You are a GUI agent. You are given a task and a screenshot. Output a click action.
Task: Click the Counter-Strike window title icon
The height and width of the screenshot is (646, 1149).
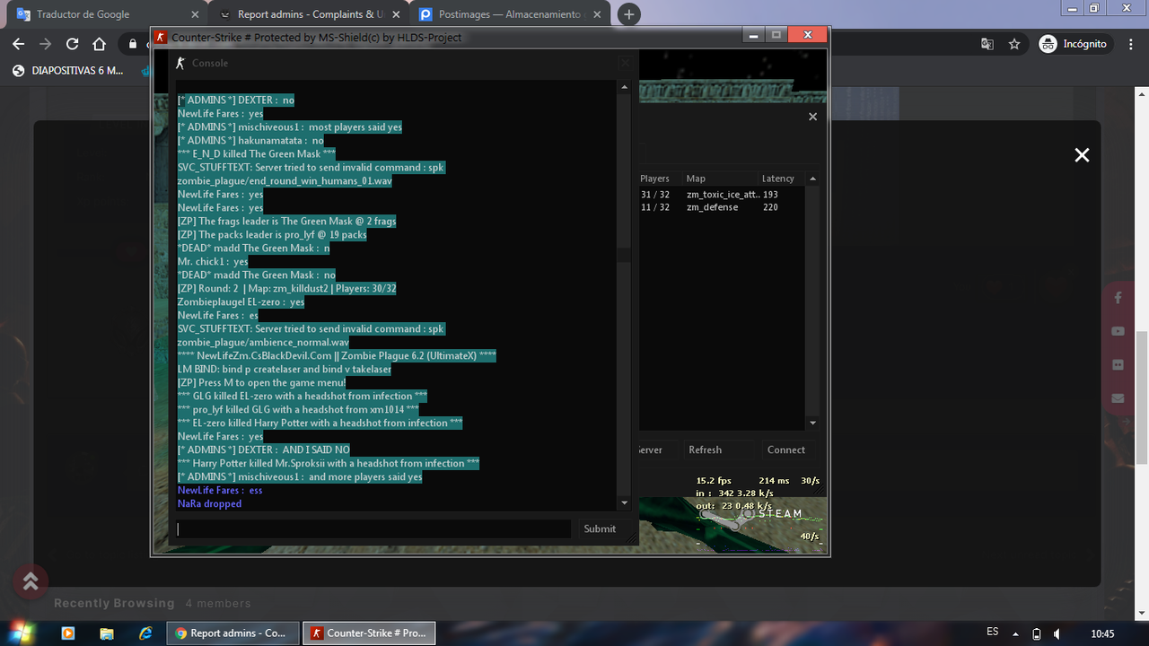point(161,37)
